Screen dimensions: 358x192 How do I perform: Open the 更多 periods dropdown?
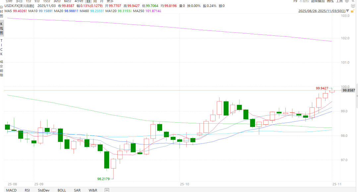pos(110,1)
